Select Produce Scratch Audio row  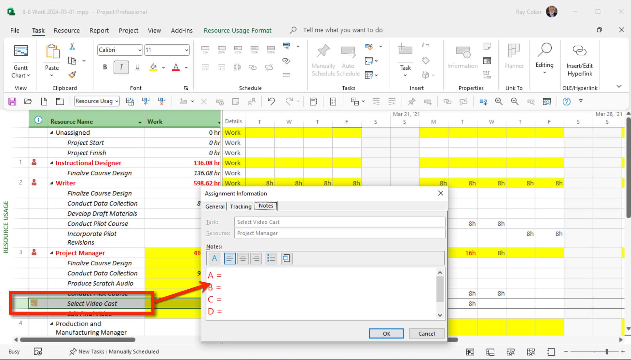(100, 283)
